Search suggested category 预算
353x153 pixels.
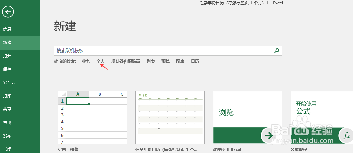point(166,61)
